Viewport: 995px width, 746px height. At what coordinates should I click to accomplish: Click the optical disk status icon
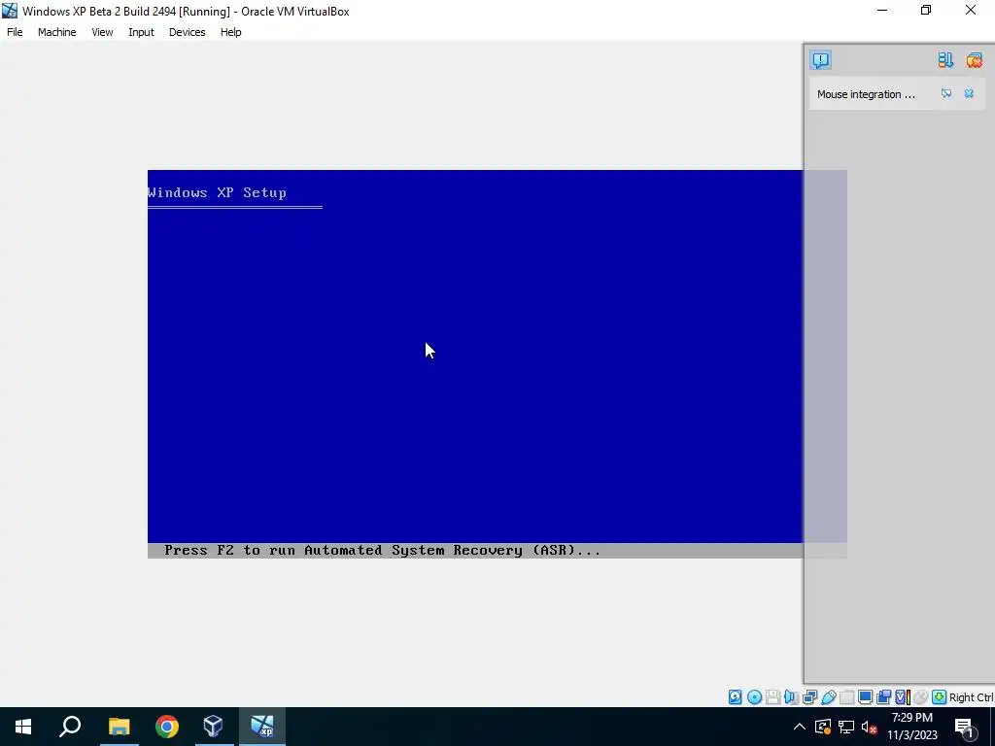[754, 697]
